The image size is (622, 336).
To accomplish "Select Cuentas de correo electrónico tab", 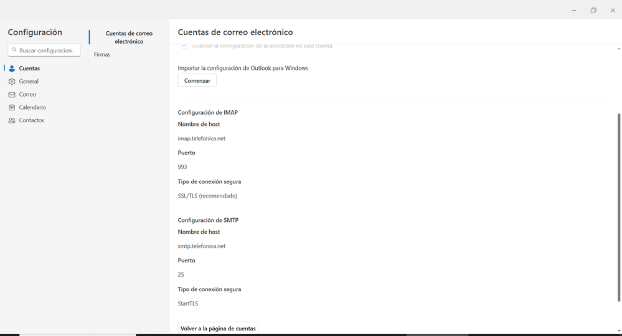I will click(x=129, y=37).
